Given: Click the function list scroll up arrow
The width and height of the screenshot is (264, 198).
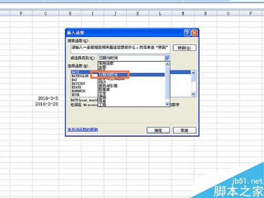Looking at the screenshot, I should click(193, 73).
